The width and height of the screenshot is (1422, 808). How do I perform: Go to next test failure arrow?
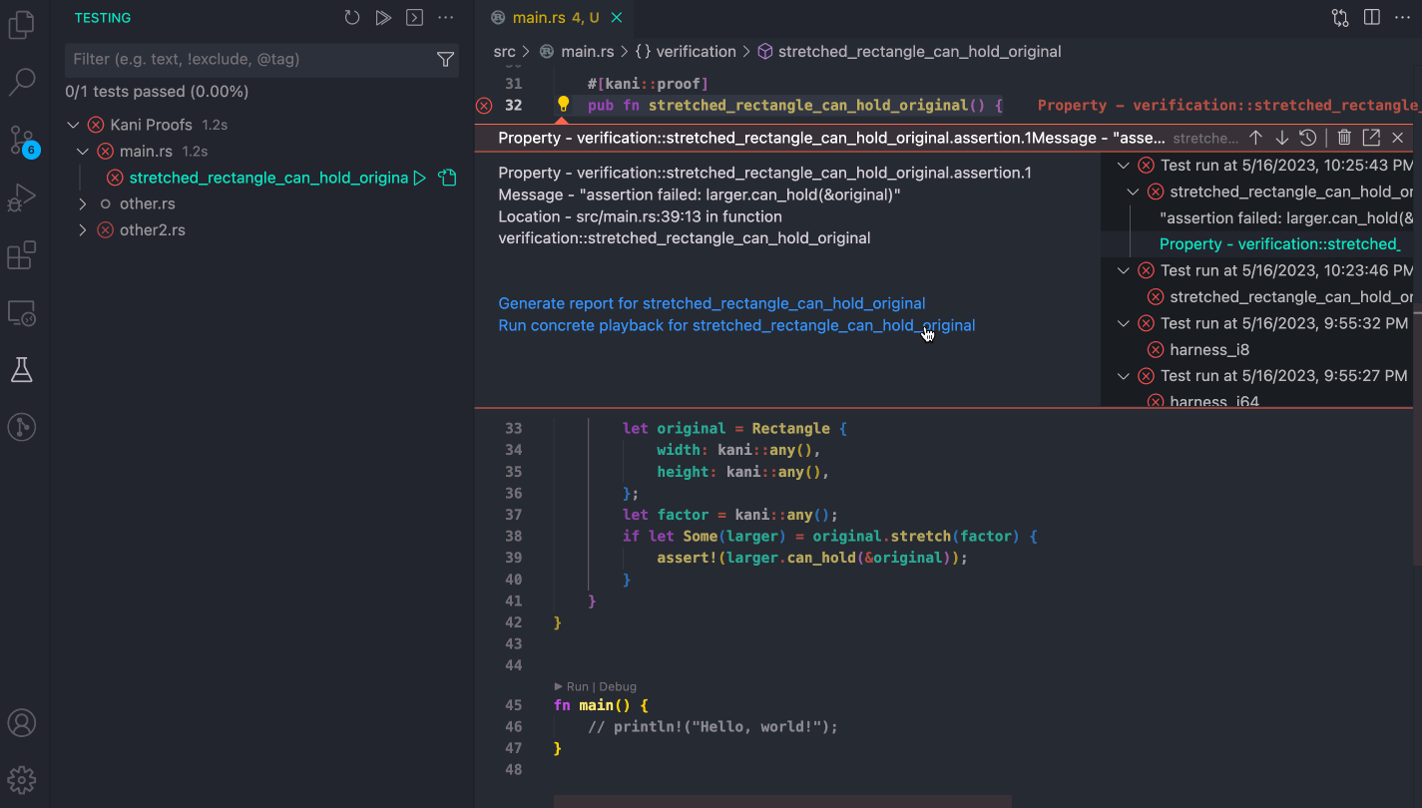[1282, 138]
